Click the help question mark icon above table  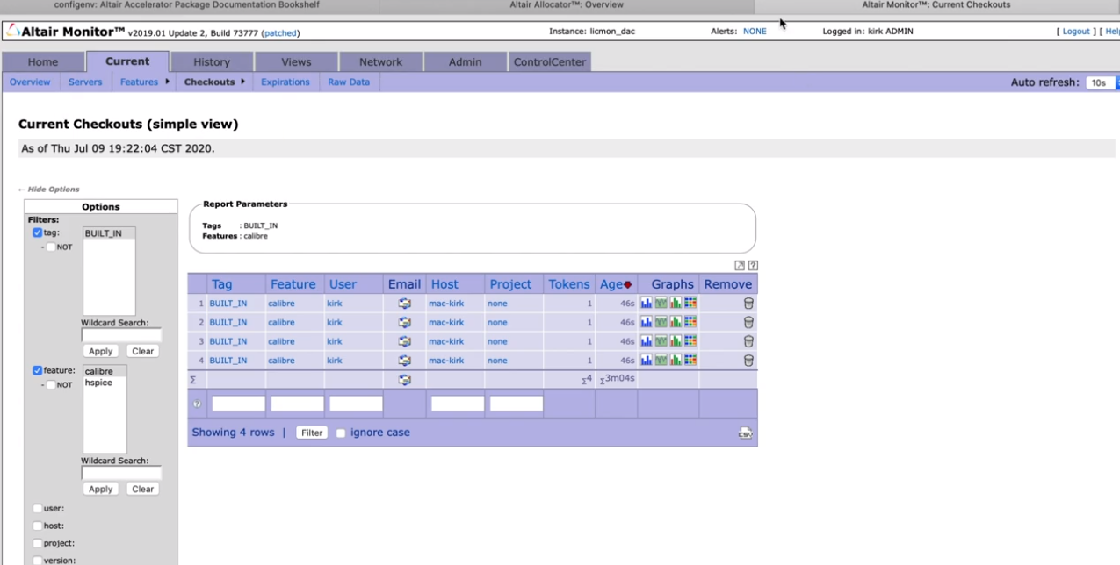tap(753, 266)
